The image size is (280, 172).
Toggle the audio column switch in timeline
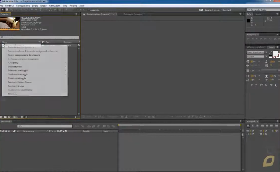[3, 131]
